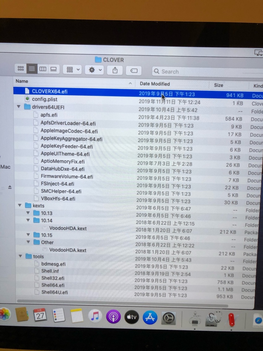263x351 pixels.
Task: Select AppleKeyFeeder-64.efi
Action: tap(67, 147)
